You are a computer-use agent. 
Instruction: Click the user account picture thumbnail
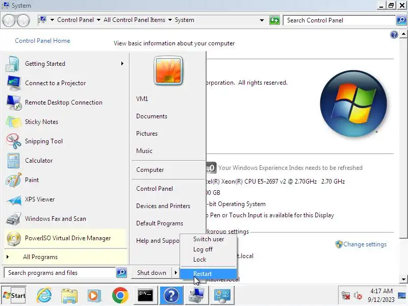(x=168, y=70)
